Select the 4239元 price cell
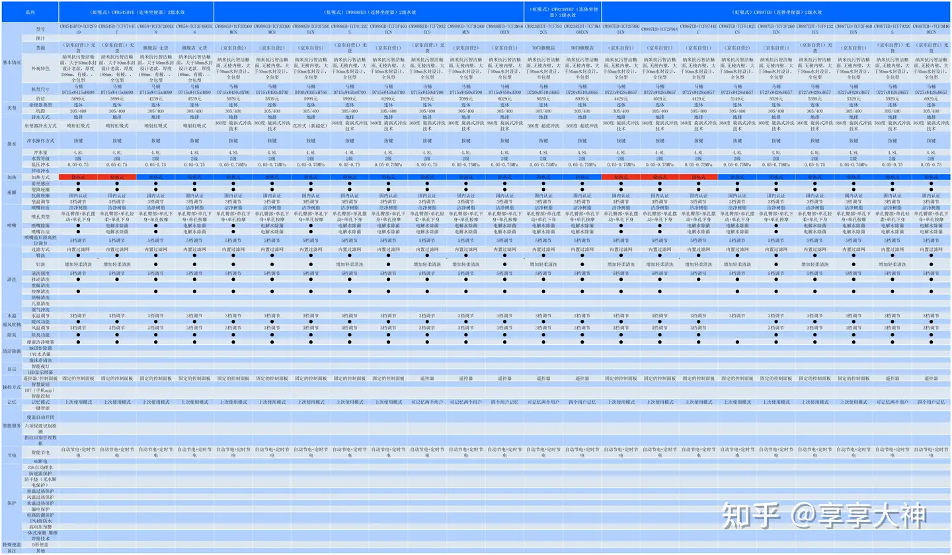 click(156, 98)
